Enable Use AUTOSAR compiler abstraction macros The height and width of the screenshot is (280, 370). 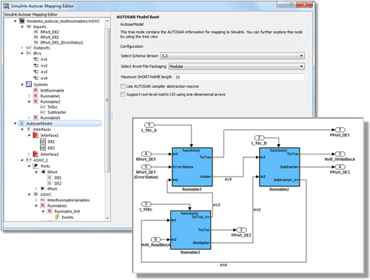tap(123, 86)
